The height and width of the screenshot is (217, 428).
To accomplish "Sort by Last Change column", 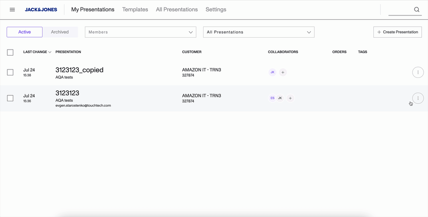I will tap(37, 52).
